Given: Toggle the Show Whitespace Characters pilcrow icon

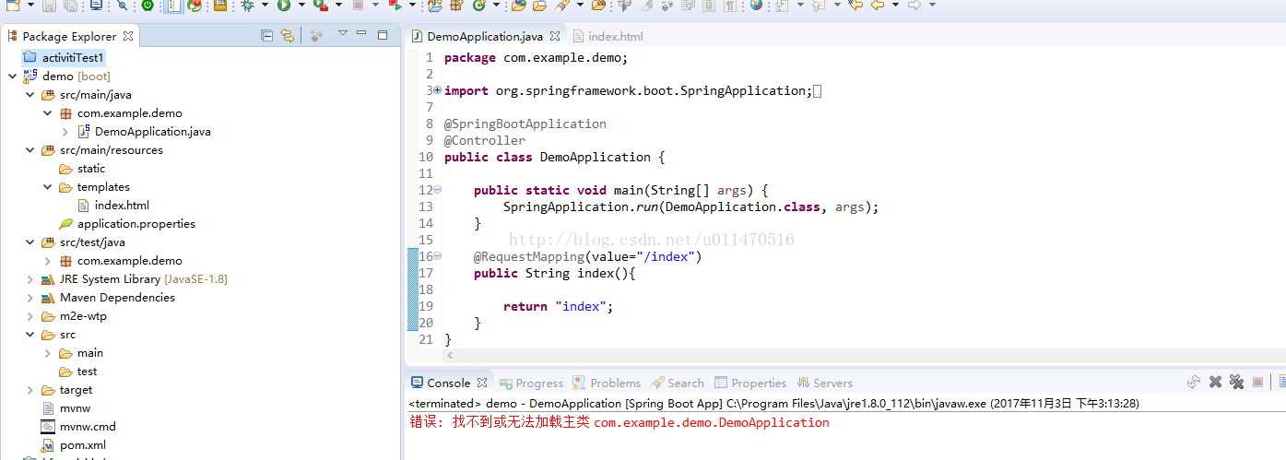Looking at the screenshot, I should pyautogui.click(x=730, y=6).
